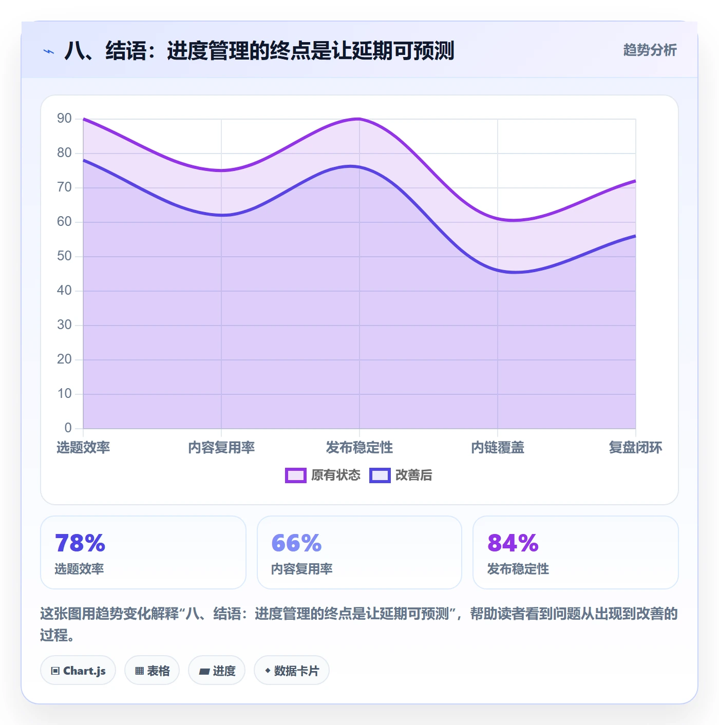The width and height of the screenshot is (719, 725).
Task: Select the Chart.js tag
Action: (x=78, y=671)
